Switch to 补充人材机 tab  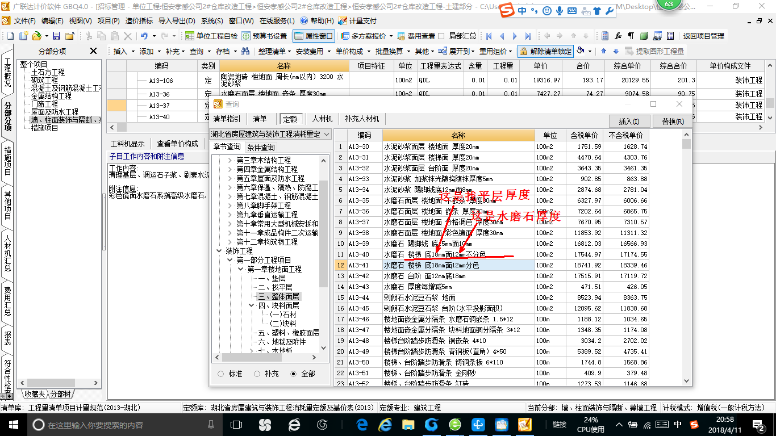point(362,119)
